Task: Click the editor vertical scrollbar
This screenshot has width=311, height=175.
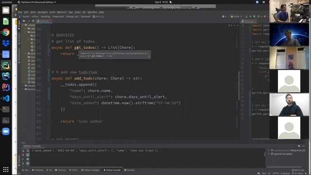Action: [239, 86]
